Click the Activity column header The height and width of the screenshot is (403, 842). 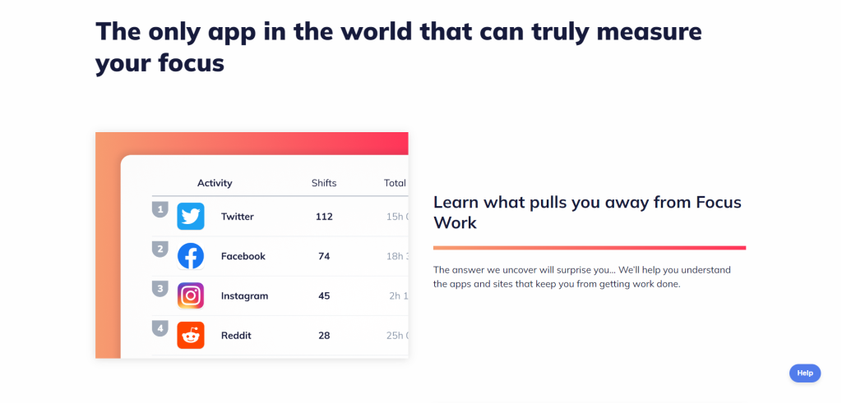click(215, 183)
